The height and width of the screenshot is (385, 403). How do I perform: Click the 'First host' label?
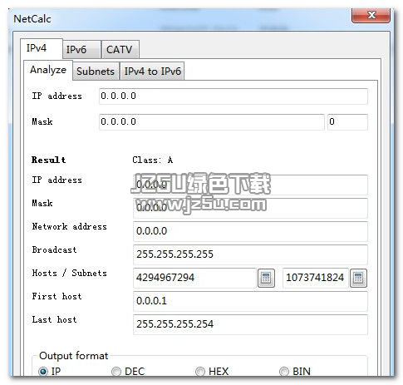point(57,296)
